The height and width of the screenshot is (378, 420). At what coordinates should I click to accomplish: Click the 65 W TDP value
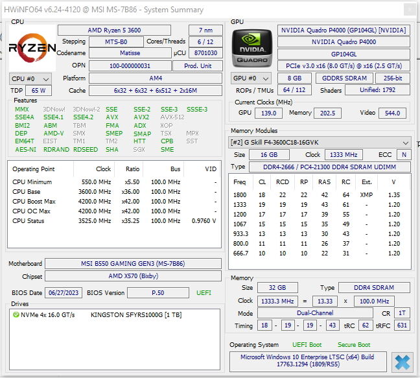tap(39, 91)
